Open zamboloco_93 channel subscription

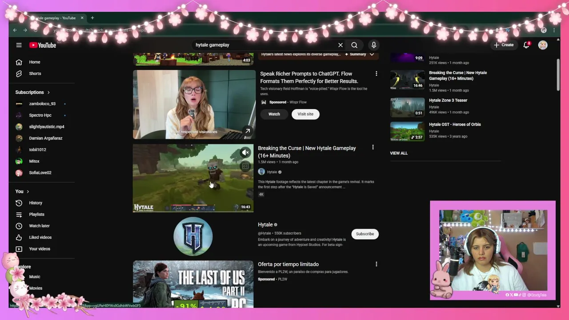tap(42, 104)
